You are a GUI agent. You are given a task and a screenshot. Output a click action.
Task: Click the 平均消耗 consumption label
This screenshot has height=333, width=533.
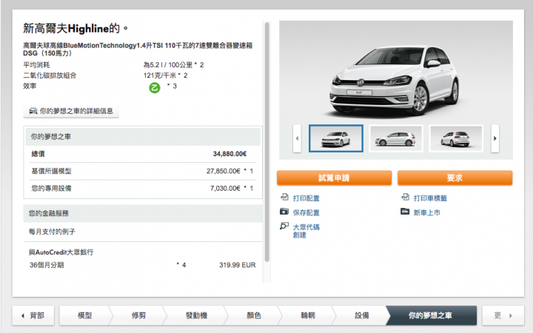coord(36,65)
